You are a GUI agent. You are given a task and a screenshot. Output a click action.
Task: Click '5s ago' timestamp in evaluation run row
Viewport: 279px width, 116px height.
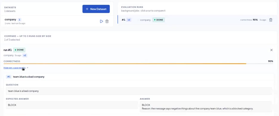tap(263, 20)
